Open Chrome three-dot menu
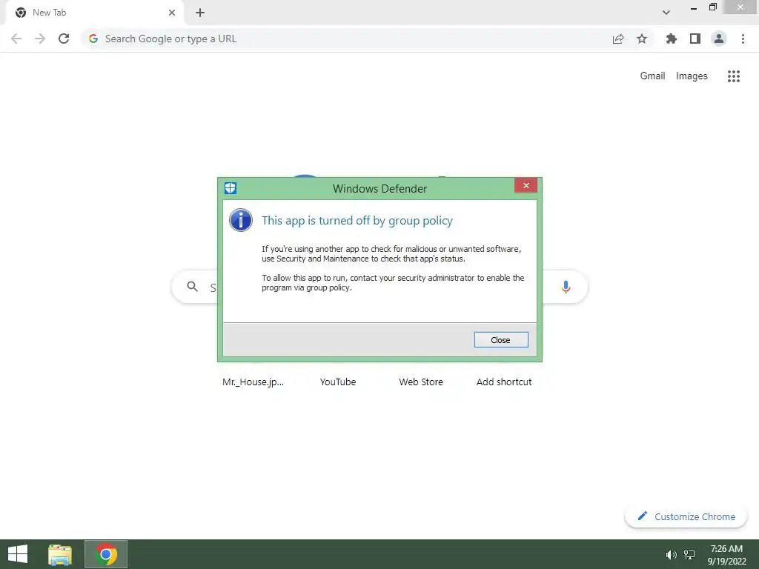759x569 pixels. point(743,39)
